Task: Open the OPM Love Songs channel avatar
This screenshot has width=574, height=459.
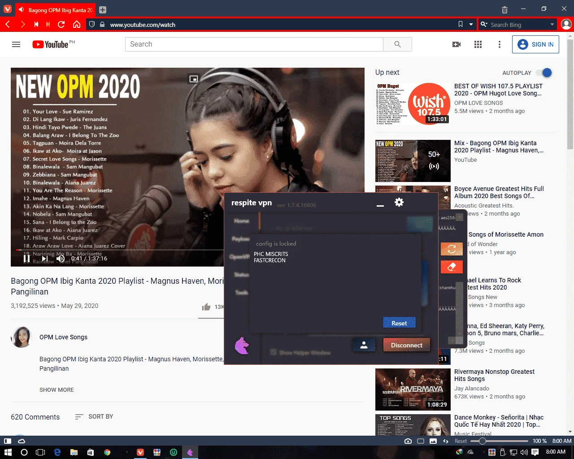Action: coord(21,338)
